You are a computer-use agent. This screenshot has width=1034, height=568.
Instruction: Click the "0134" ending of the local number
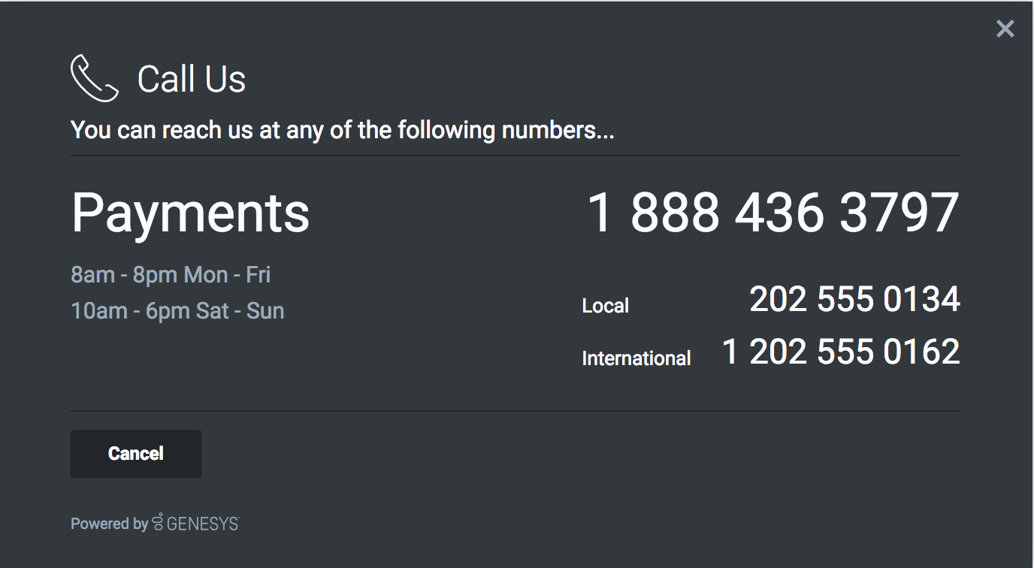(921, 299)
